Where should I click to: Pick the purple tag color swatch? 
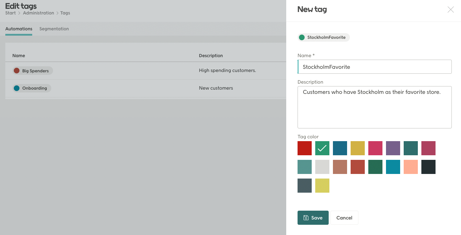(x=393, y=148)
